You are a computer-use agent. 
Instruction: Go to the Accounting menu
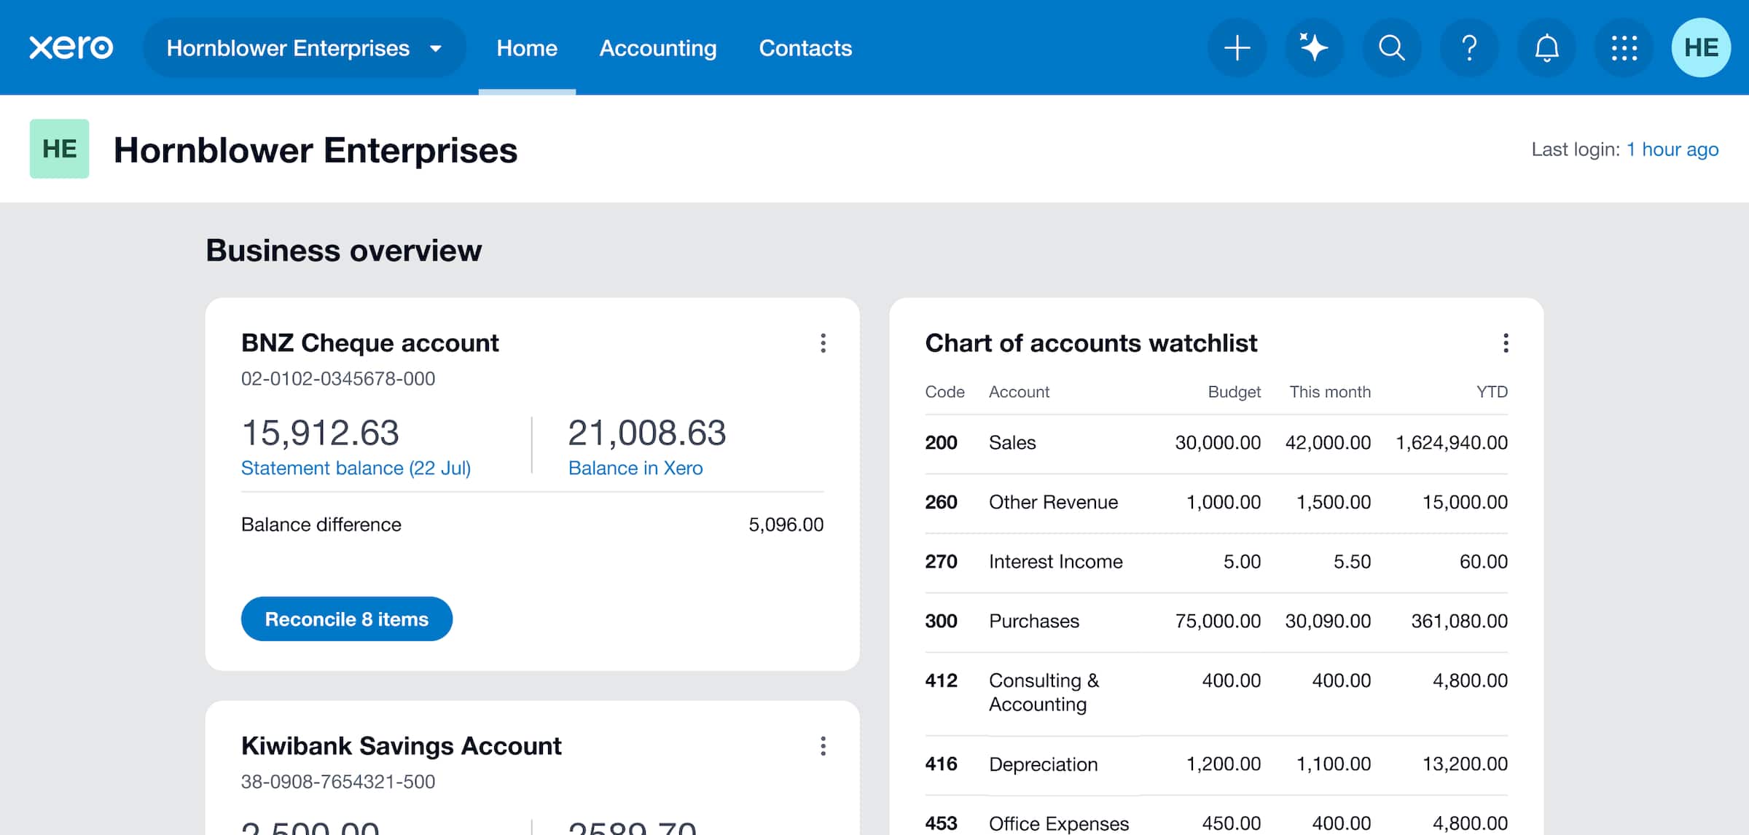[x=657, y=48]
